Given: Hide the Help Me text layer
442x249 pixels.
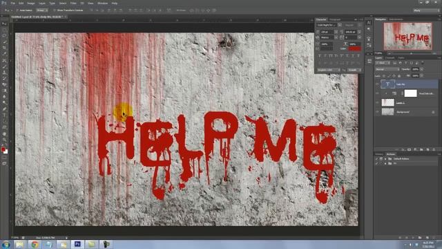Looking at the screenshot, I should [377, 84].
